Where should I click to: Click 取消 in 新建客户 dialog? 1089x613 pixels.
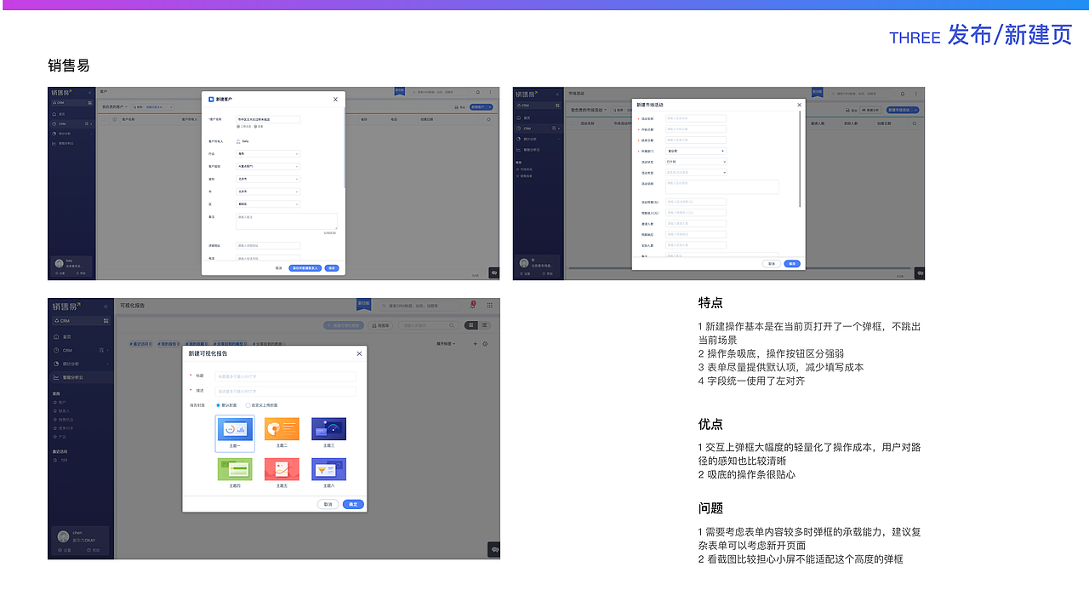point(279,267)
